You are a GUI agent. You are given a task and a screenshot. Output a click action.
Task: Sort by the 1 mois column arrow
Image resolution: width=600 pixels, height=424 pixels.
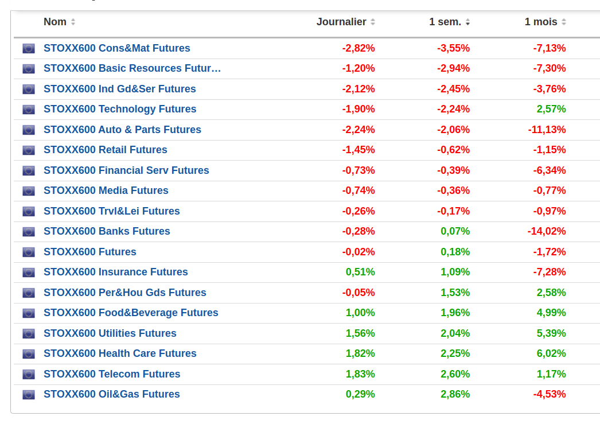click(x=564, y=22)
